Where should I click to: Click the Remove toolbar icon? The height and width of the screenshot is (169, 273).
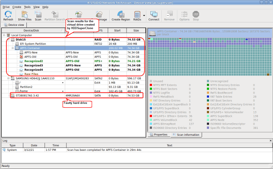coord(169,16)
